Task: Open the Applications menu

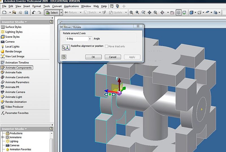Action: point(71,6)
